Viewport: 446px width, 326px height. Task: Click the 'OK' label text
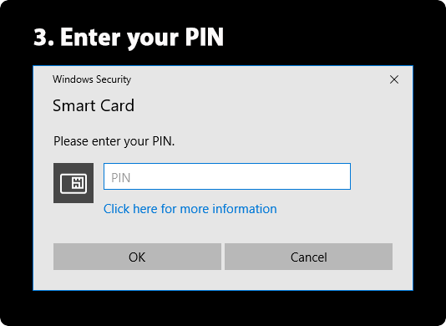(137, 257)
